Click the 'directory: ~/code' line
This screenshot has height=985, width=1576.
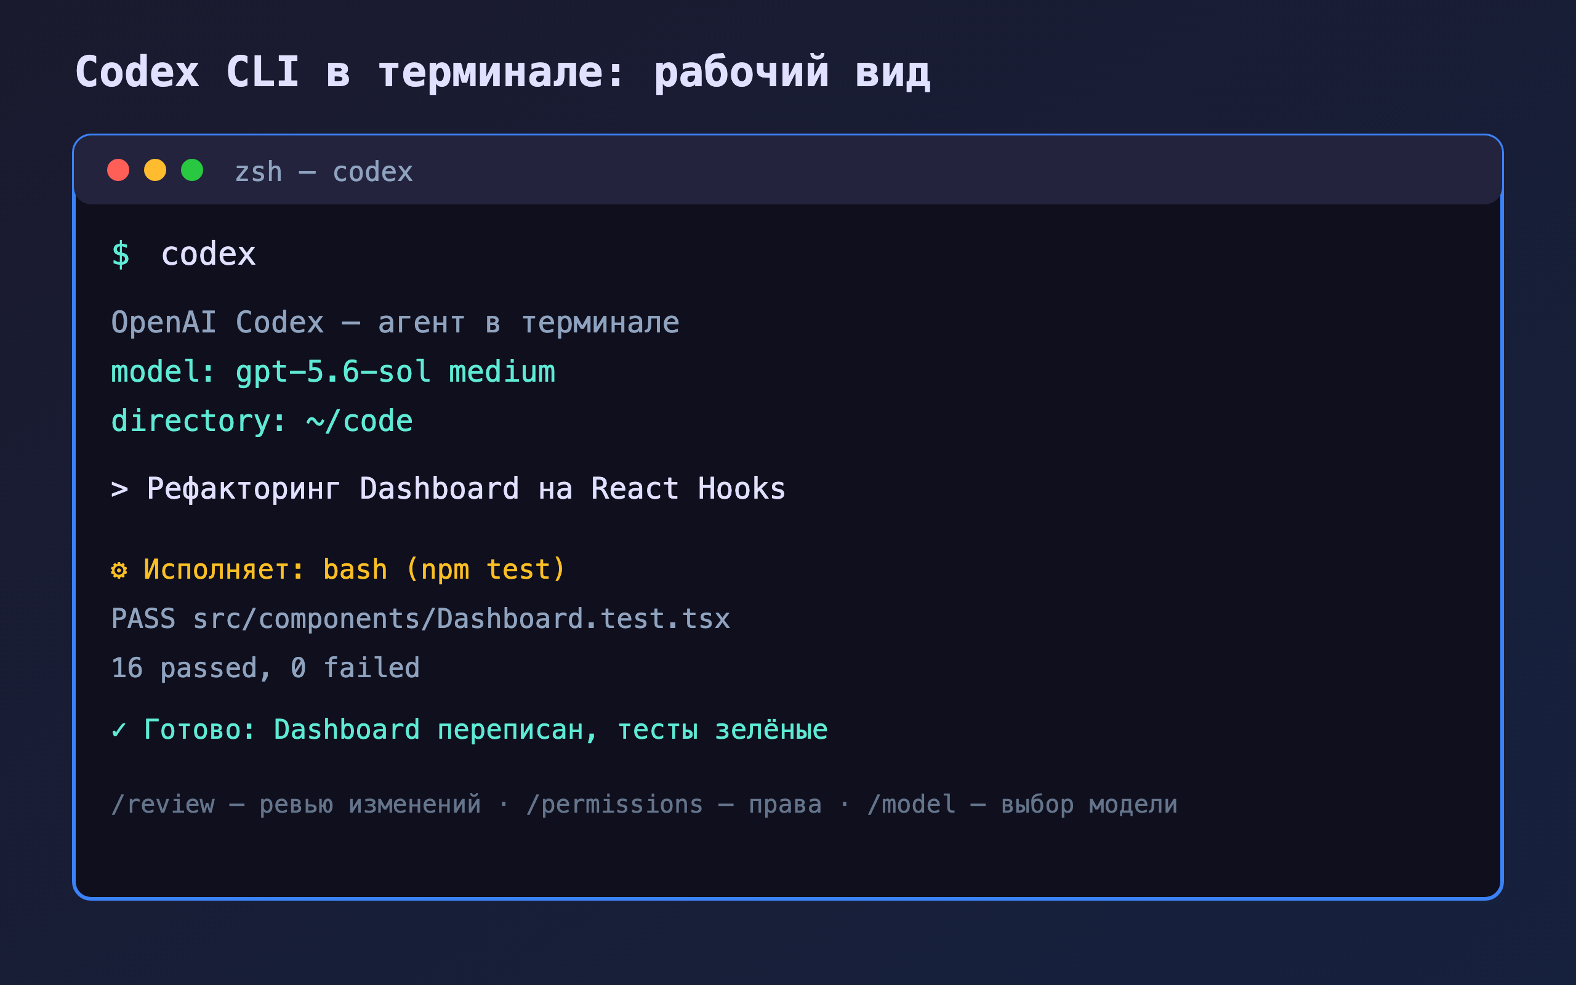tap(262, 422)
